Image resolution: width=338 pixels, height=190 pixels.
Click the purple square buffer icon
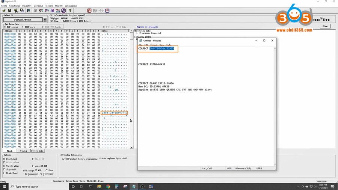click(x=52, y=11)
